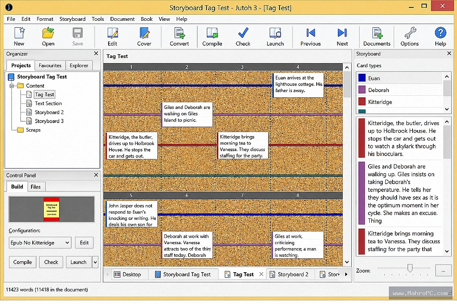Switch to Favourites tab in Organizer
457x304 pixels.
pos(50,66)
